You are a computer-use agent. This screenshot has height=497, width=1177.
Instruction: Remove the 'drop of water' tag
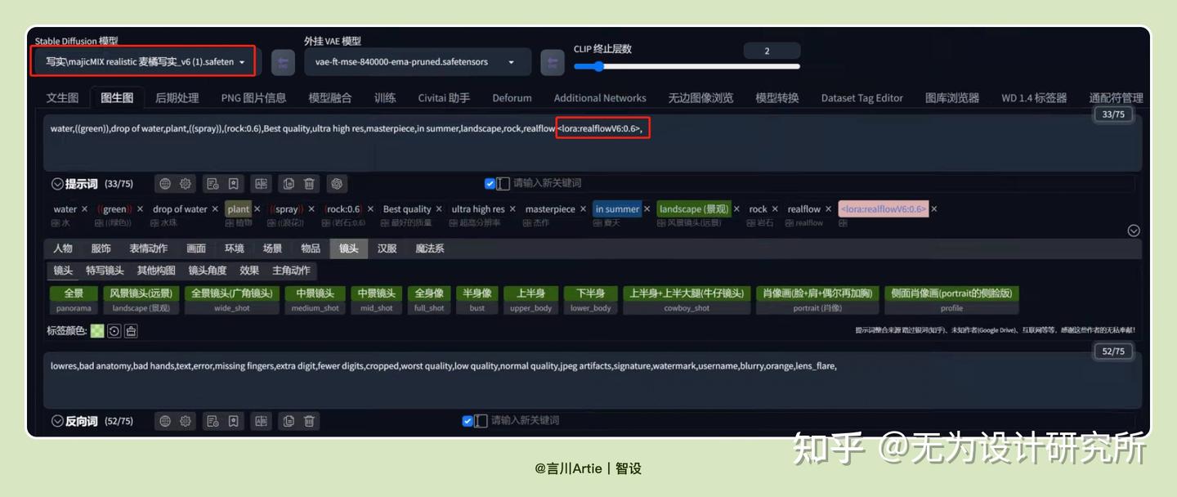point(216,209)
